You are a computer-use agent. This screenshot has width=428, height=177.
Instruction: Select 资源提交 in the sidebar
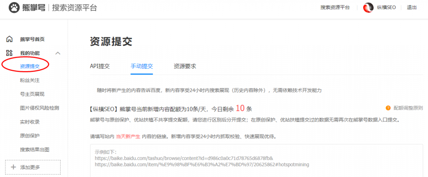click(x=30, y=66)
